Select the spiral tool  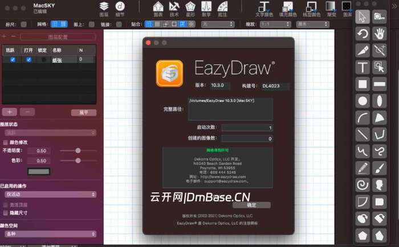point(363,185)
